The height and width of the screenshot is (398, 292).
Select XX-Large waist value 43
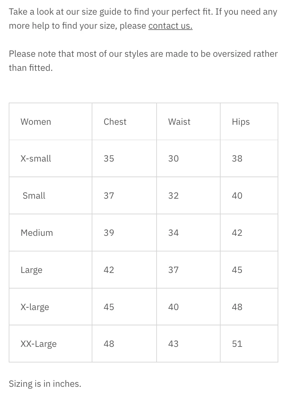pyautogui.click(x=173, y=344)
